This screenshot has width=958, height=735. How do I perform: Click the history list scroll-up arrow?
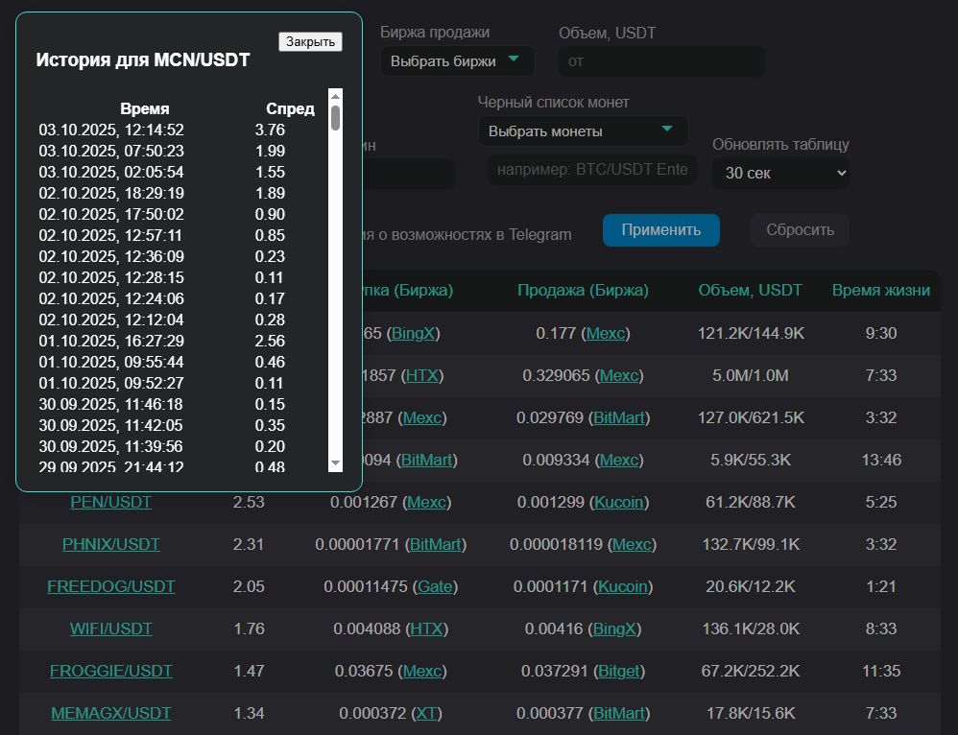click(335, 95)
